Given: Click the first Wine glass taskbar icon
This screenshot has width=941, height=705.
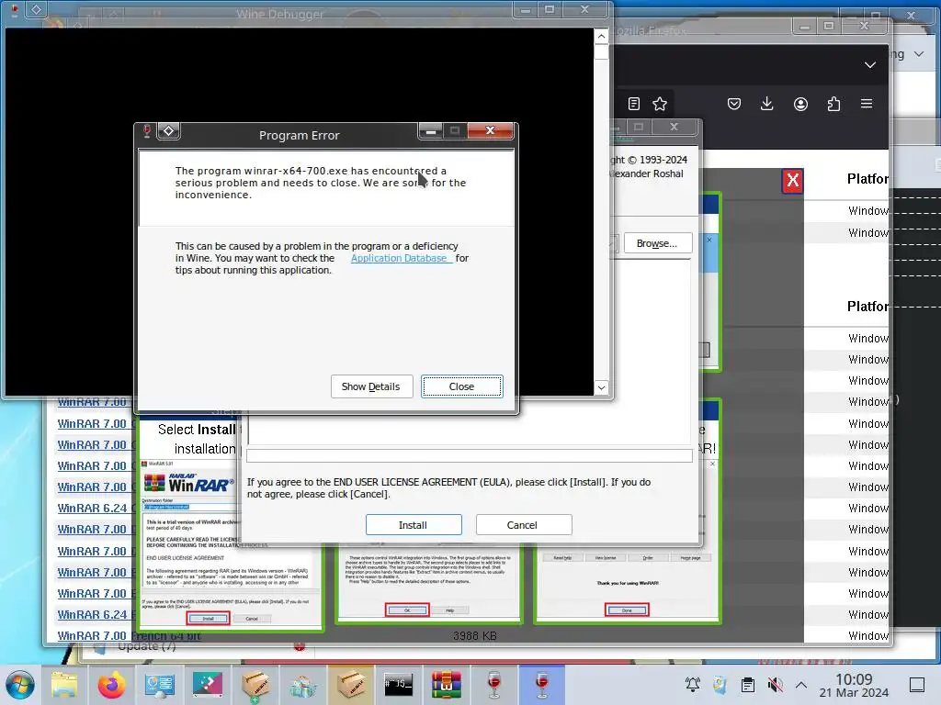Looking at the screenshot, I should [493, 685].
